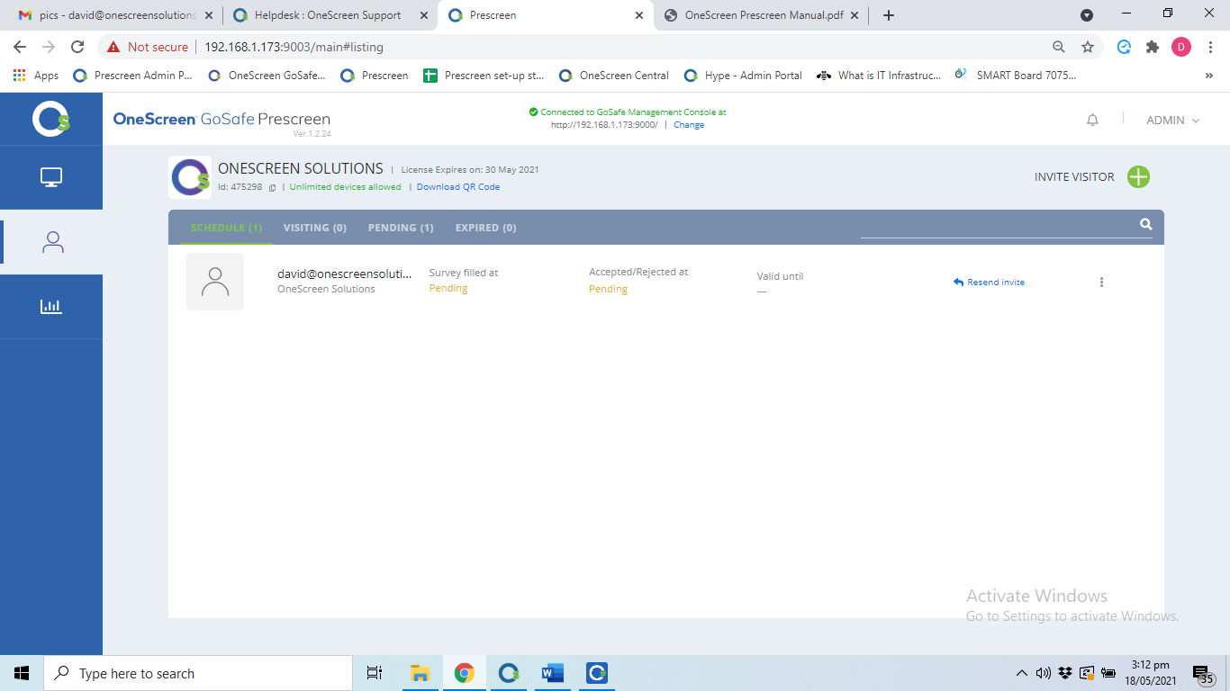1230x691 pixels.
Task: Open the visitors person sidebar icon
Action: pyautogui.click(x=52, y=242)
